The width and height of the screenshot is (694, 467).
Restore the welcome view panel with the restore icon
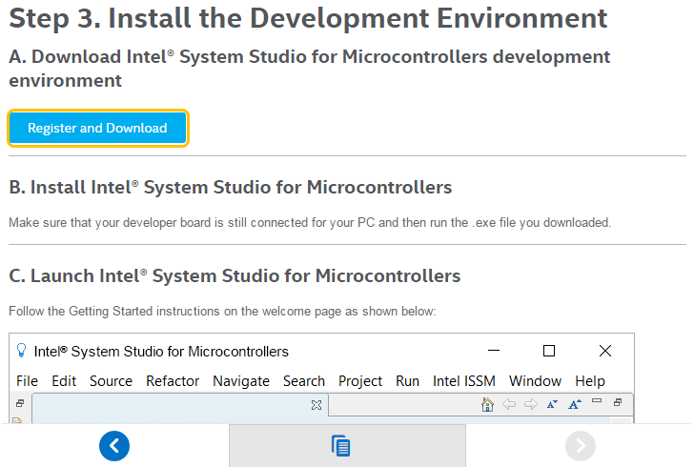pos(618,402)
